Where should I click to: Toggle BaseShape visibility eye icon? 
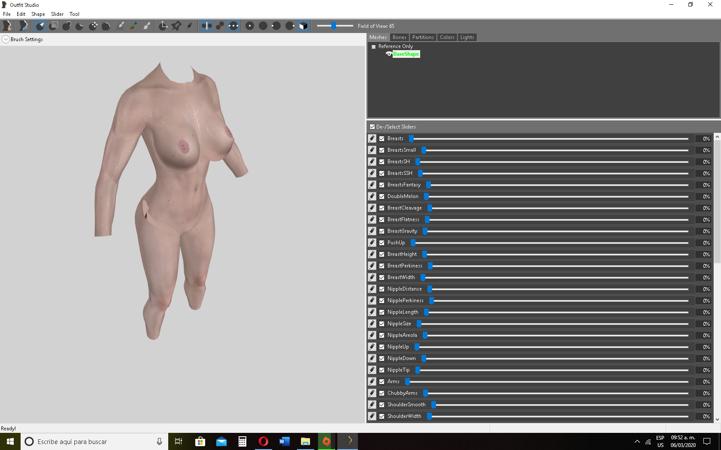tap(389, 54)
